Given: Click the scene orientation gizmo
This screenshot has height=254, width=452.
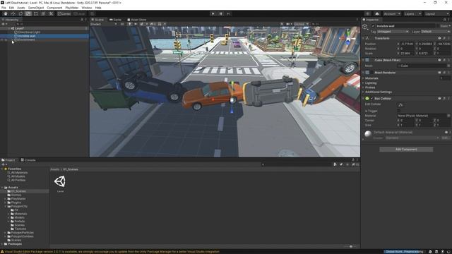Looking at the screenshot, I should click(x=348, y=37).
